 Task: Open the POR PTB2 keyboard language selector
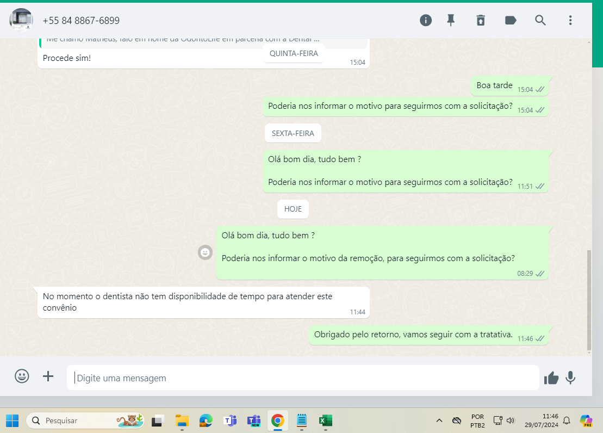tap(477, 420)
